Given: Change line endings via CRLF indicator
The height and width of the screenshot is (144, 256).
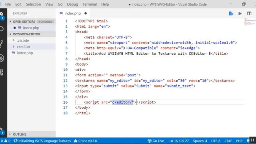Looking at the screenshot, I should (x=228, y=141).
